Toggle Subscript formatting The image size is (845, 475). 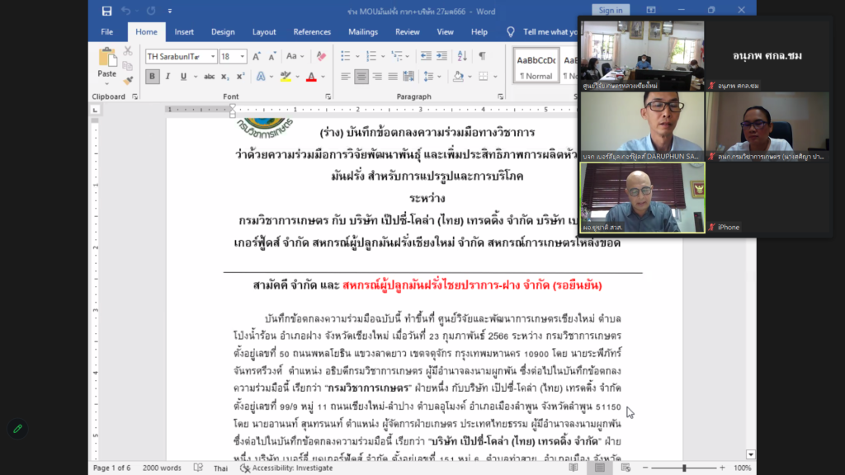coord(224,77)
